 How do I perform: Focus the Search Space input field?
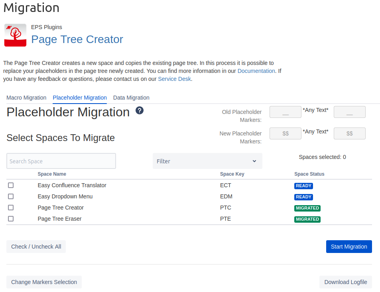tap(61, 161)
